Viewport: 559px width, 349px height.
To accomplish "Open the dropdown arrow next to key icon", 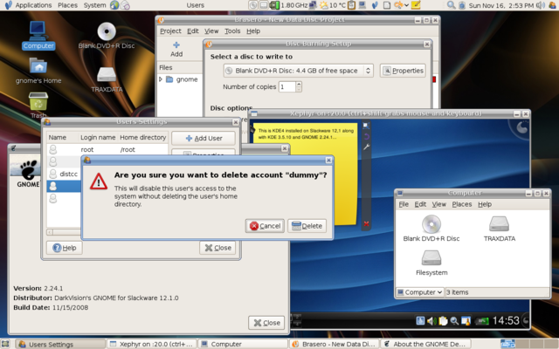I will click(406, 5).
